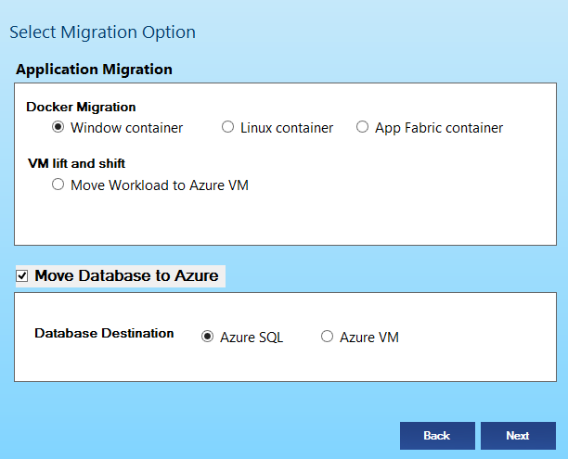568x459 pixels.
Task: Go to the previous step with Back
Action: [437, 436]
